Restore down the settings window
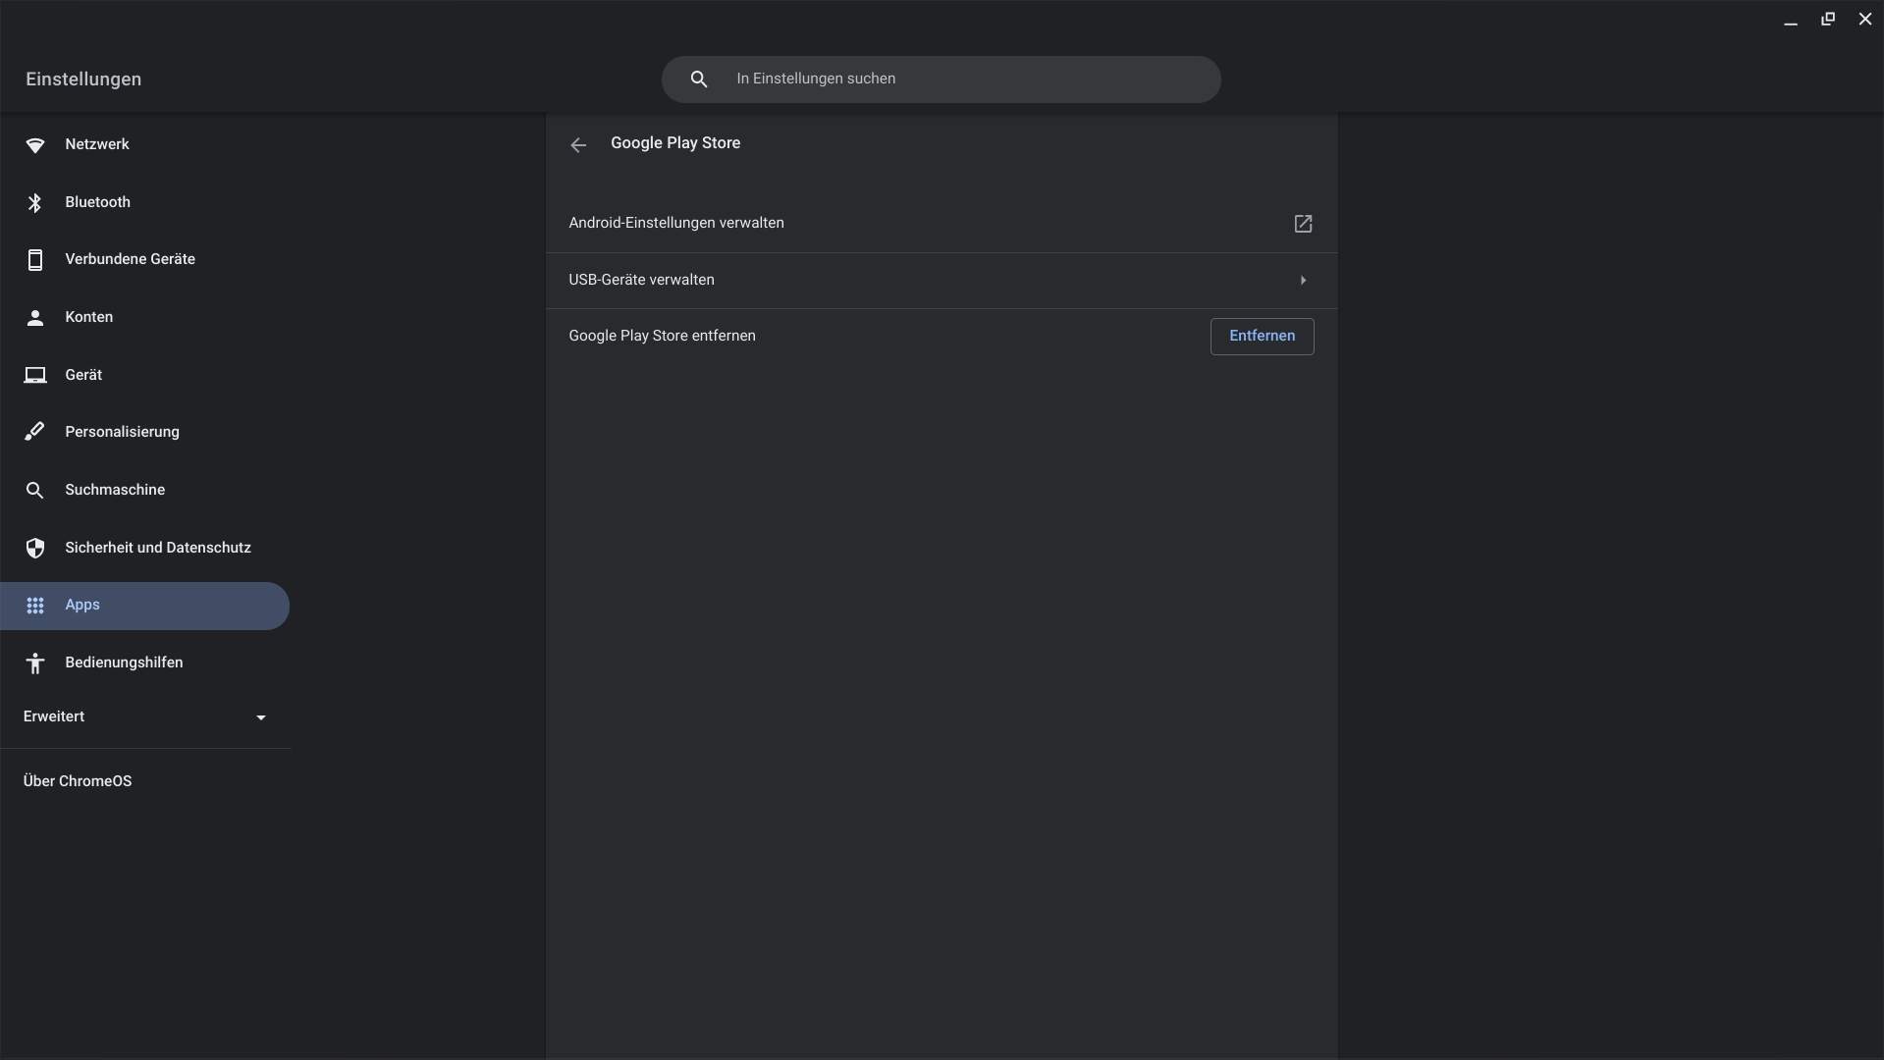 pos(1827,20)
